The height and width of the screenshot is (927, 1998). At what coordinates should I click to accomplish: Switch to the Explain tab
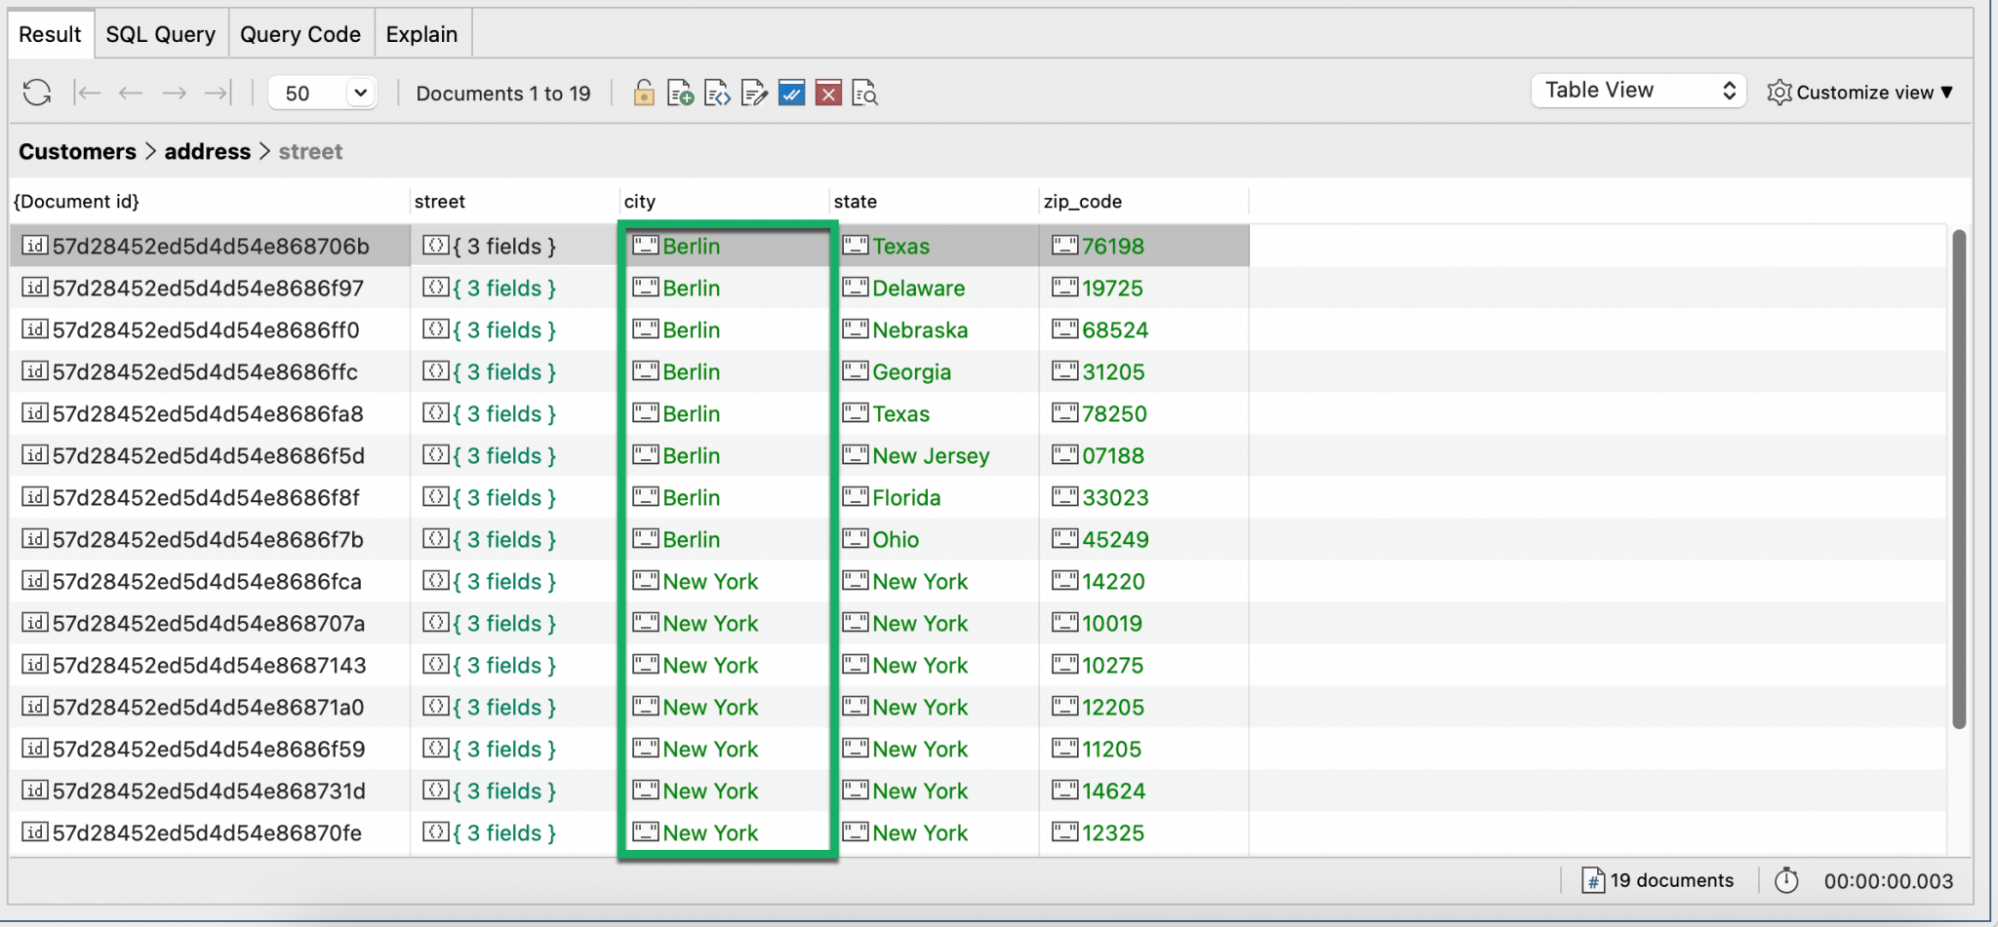pos(421,34)
